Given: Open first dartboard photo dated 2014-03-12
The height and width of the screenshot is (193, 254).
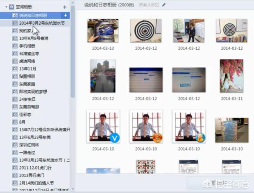Looking at the screenshot, I should (x=146, y=31).
